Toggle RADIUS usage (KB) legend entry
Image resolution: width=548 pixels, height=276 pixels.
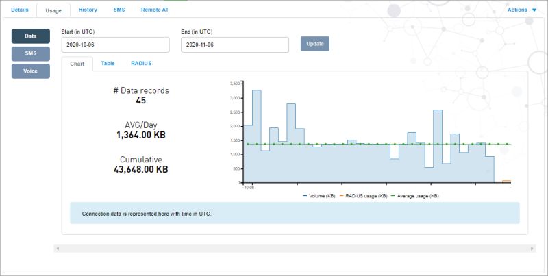click(x=363, y=196)
